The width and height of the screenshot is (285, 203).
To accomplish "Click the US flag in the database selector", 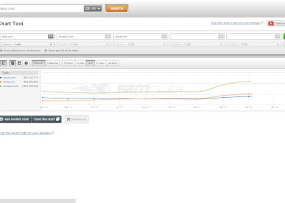I will point(88,8).
